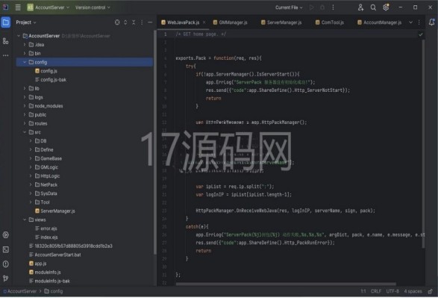
Task: Switch to the ComTool.js tab
Action: point(330,22)
